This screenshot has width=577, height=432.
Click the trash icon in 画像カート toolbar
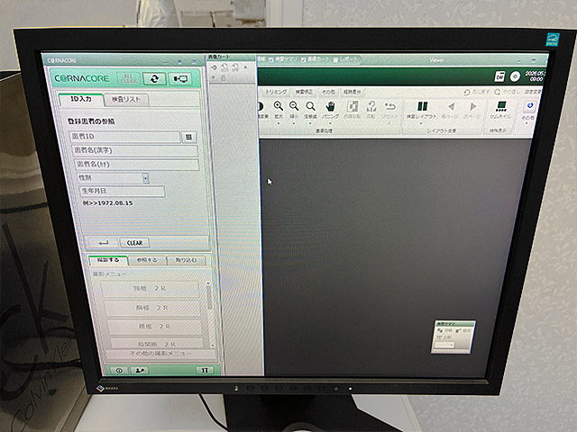(223, 78)
